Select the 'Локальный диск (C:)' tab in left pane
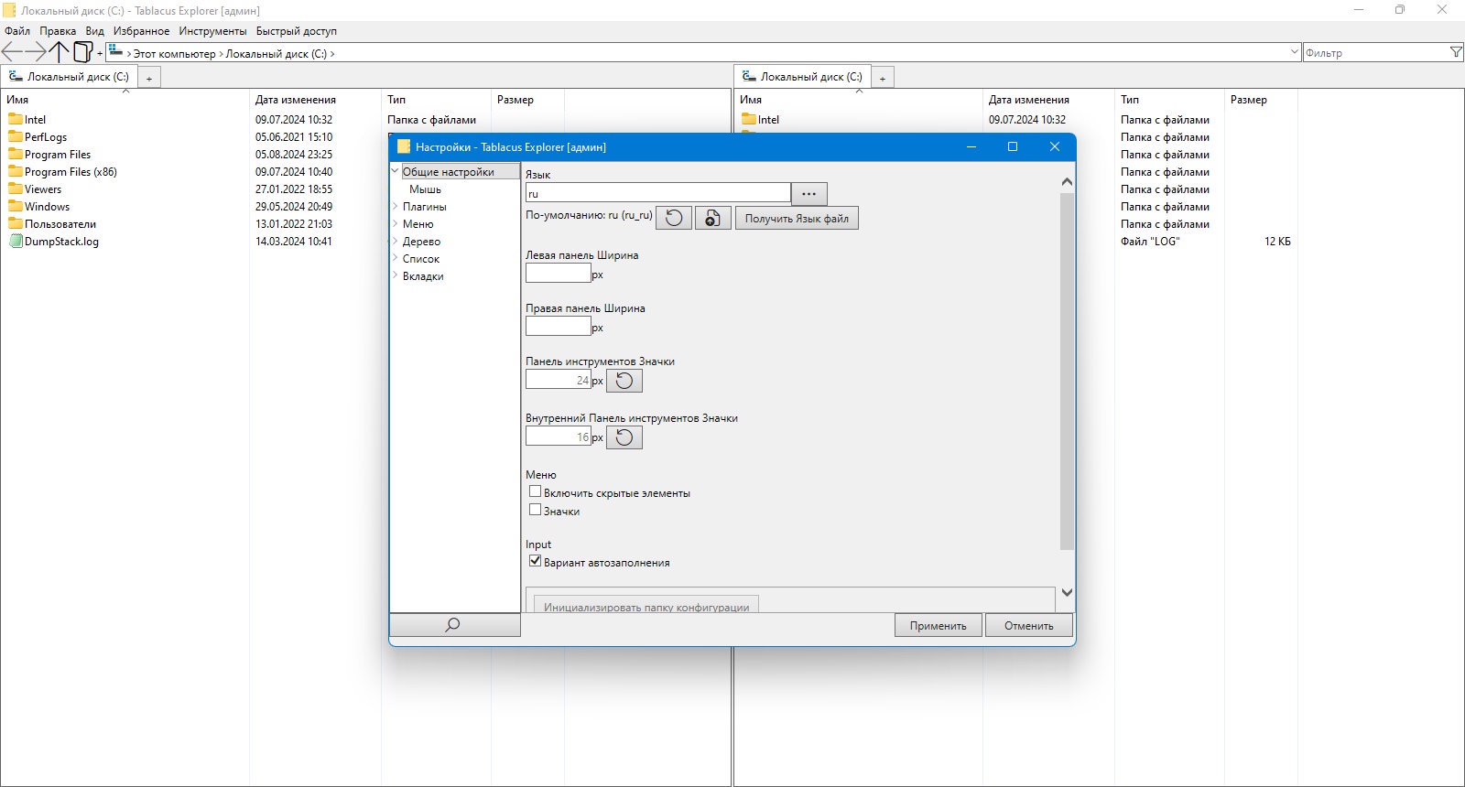1465x787 pixels. pyautogui.click(x=70, y=77)
